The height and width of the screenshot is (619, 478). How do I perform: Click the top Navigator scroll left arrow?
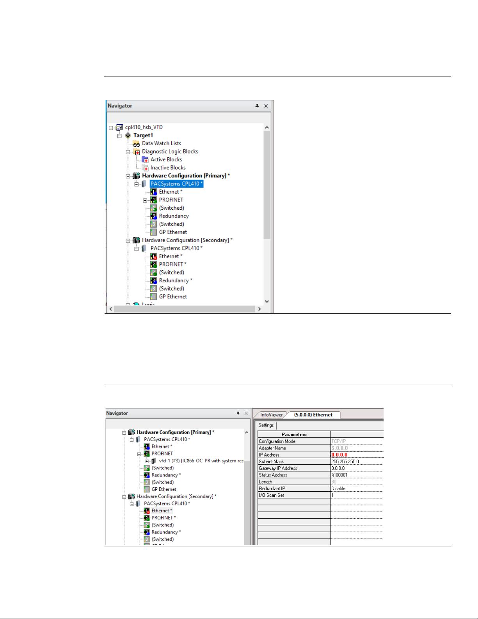[111, 309]
